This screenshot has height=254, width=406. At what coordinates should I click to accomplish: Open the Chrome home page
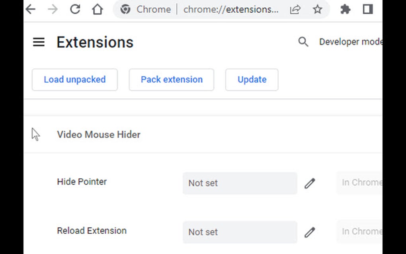[98, 9]
